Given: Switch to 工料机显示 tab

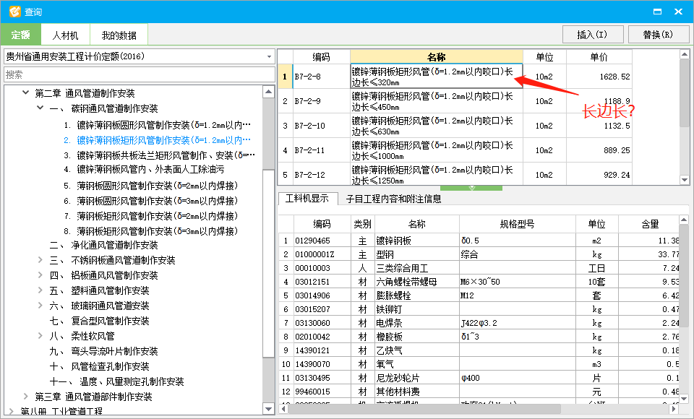Looking at the screenshot, I should 307,199.
